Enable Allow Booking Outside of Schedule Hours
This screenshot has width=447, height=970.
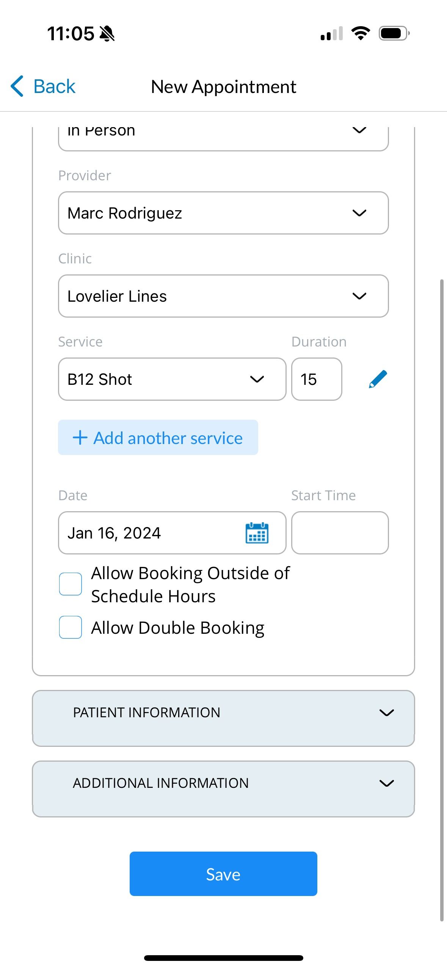pos(71,584)
